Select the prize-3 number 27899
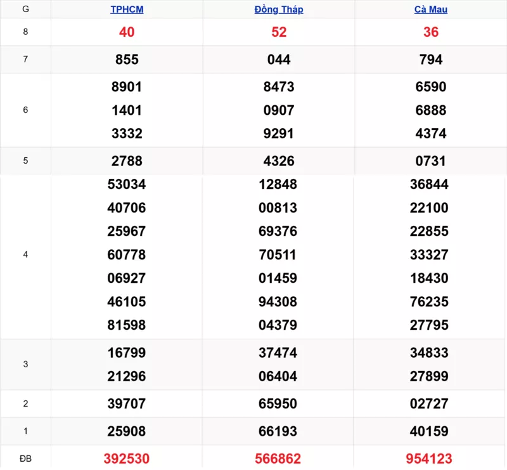 (x=431, y=376)
